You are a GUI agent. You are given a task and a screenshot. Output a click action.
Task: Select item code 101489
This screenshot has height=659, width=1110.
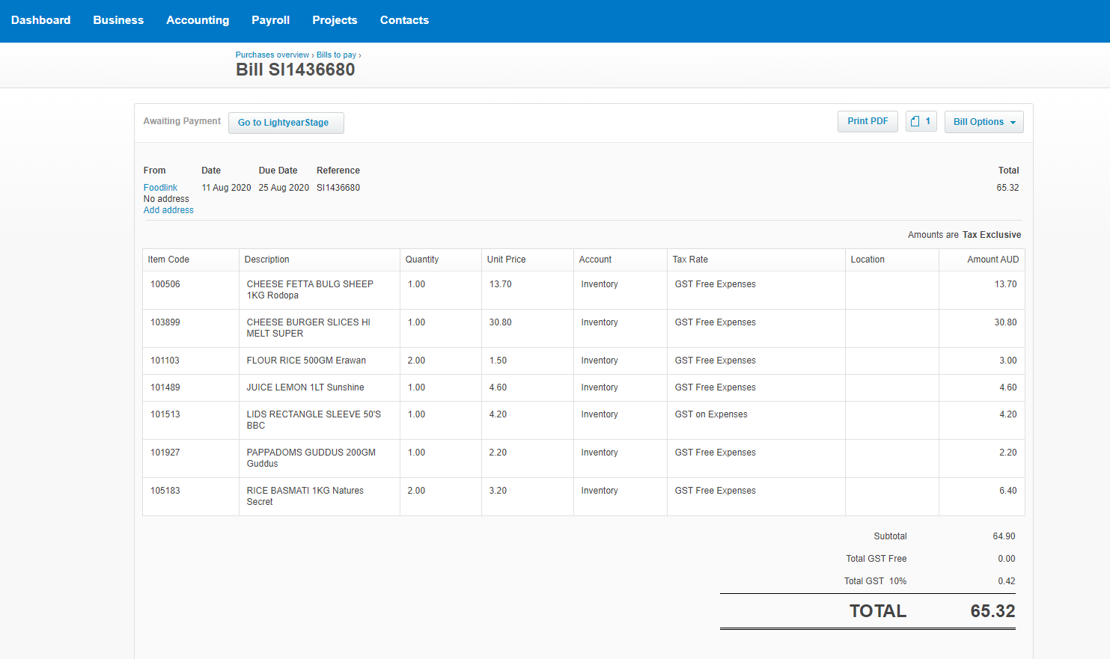pos(165,387)
